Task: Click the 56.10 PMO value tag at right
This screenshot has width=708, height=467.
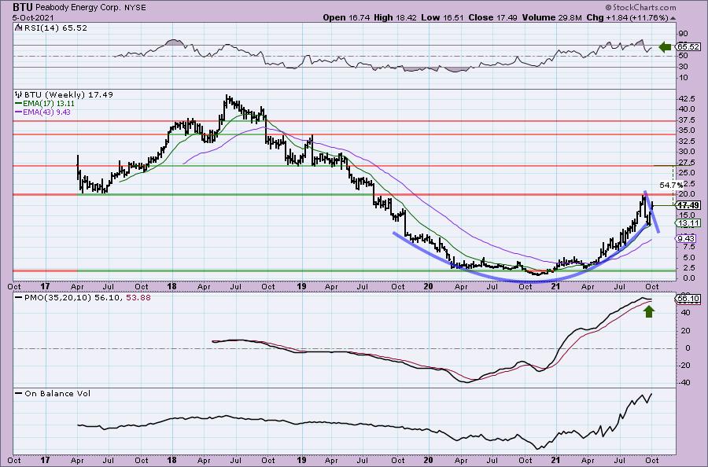Action: (688, 299)
